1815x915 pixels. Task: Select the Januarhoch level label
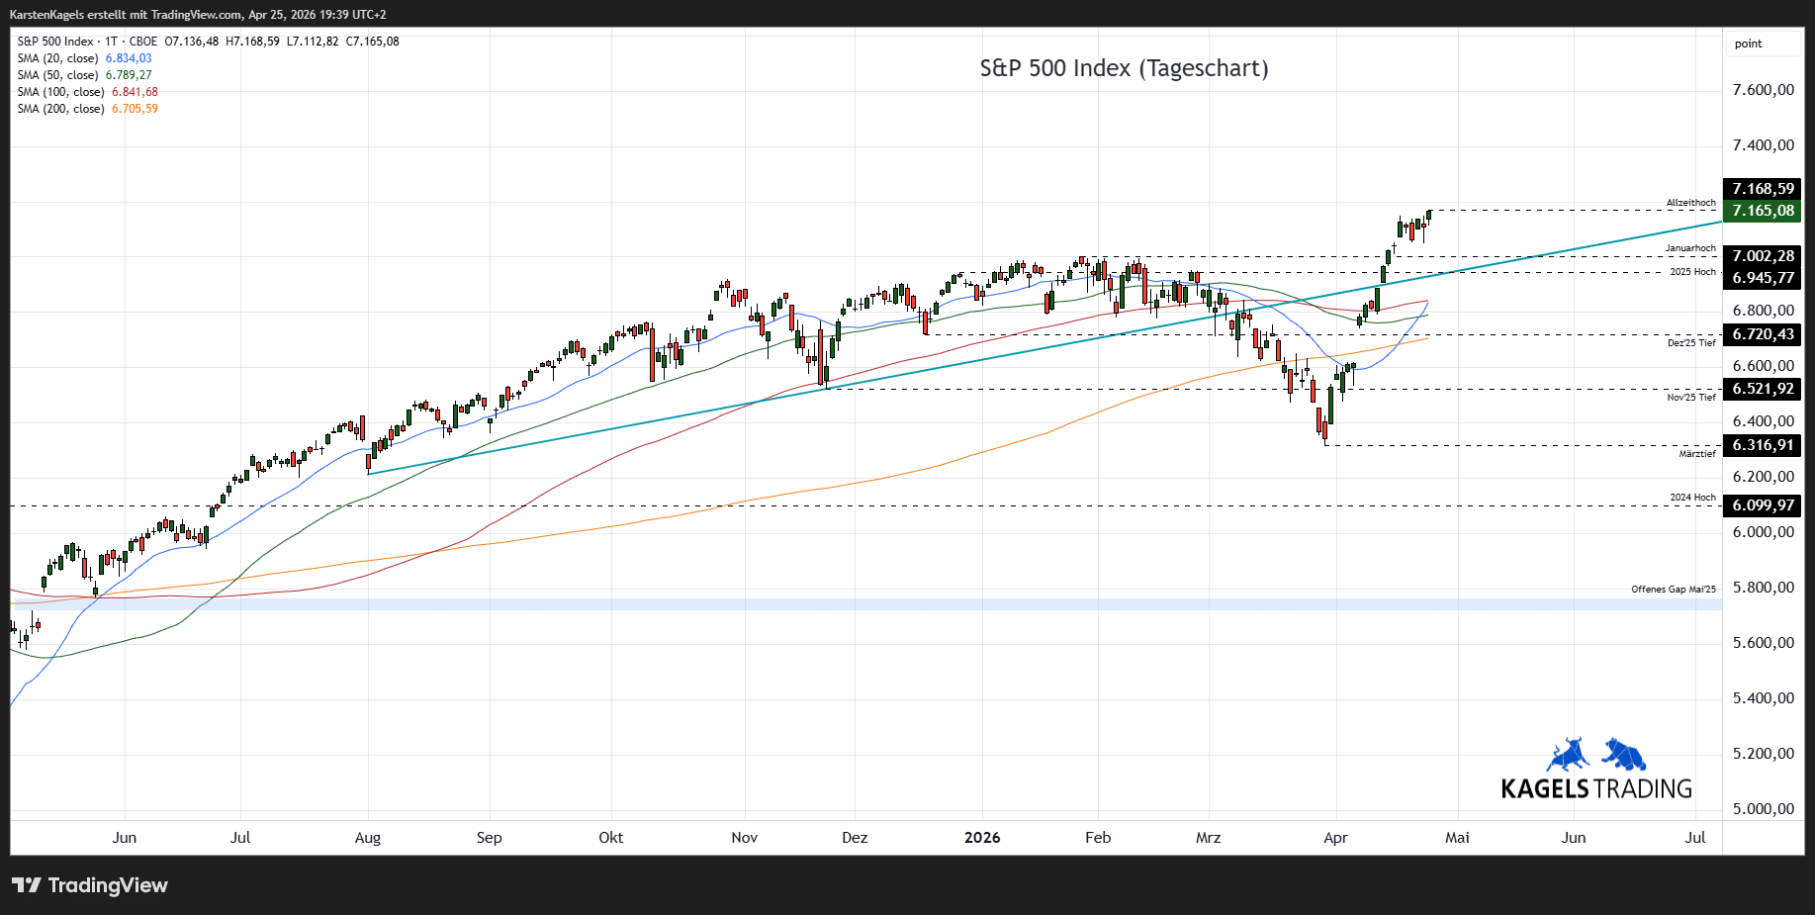click(x=1690, y=248)
